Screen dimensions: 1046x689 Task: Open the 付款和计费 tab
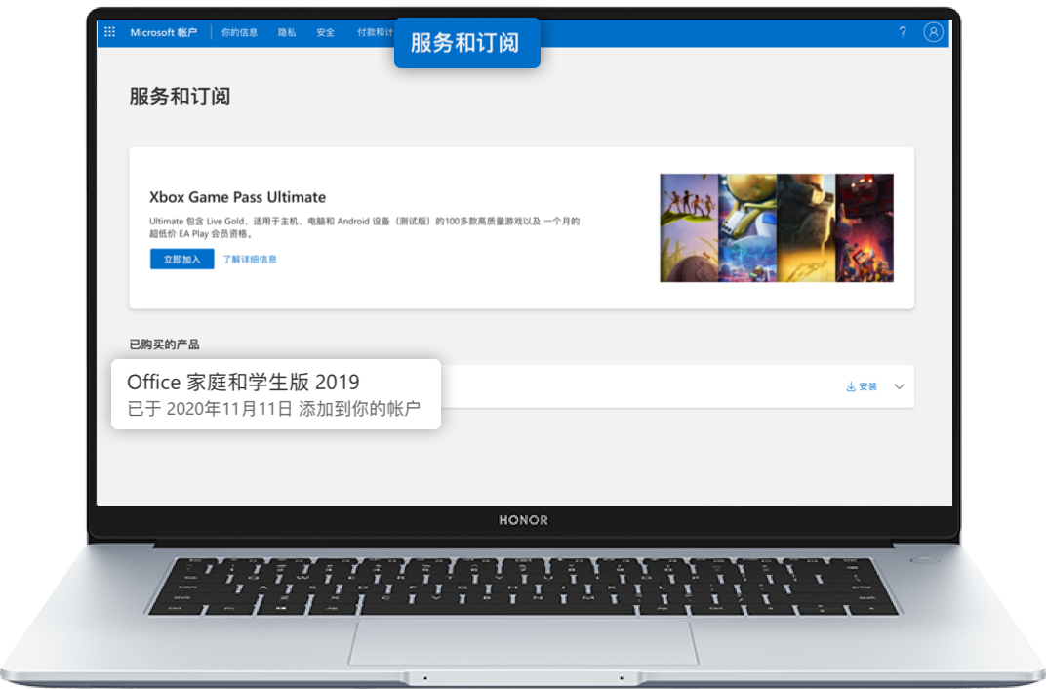tap(376, 32)
